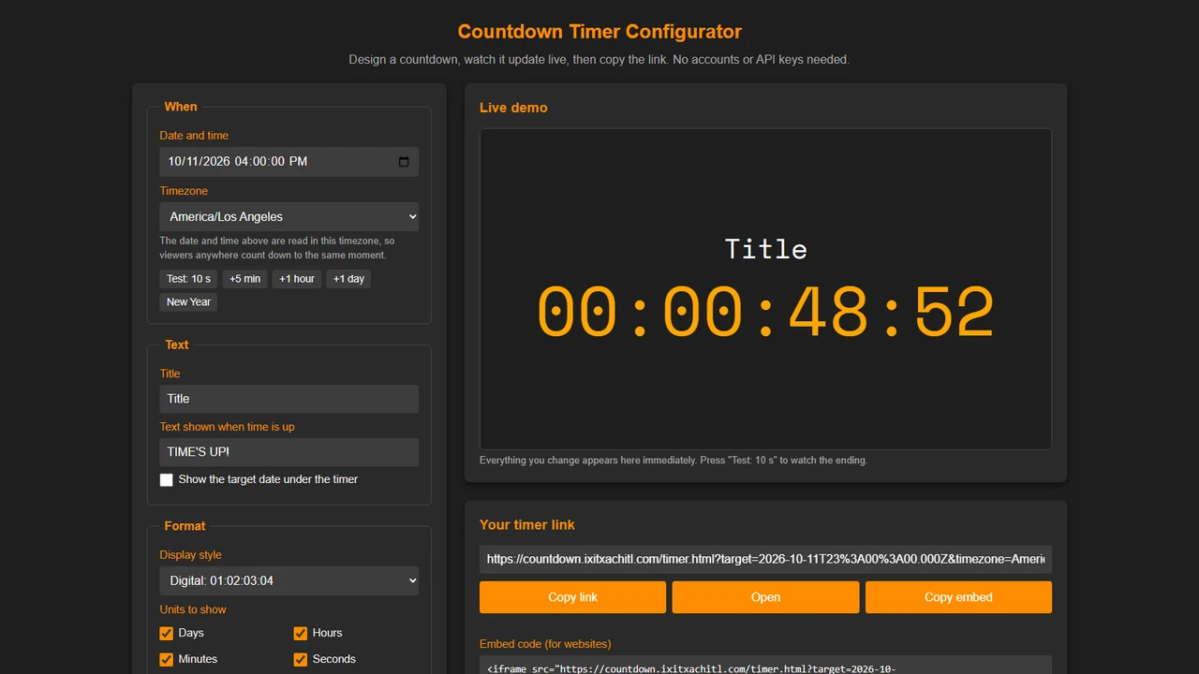1199x674 pixels.
Task: Click the orange 'Open' button
Action: click(765, 597)
